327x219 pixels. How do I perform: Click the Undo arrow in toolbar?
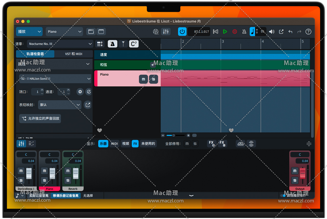(290, 32)
